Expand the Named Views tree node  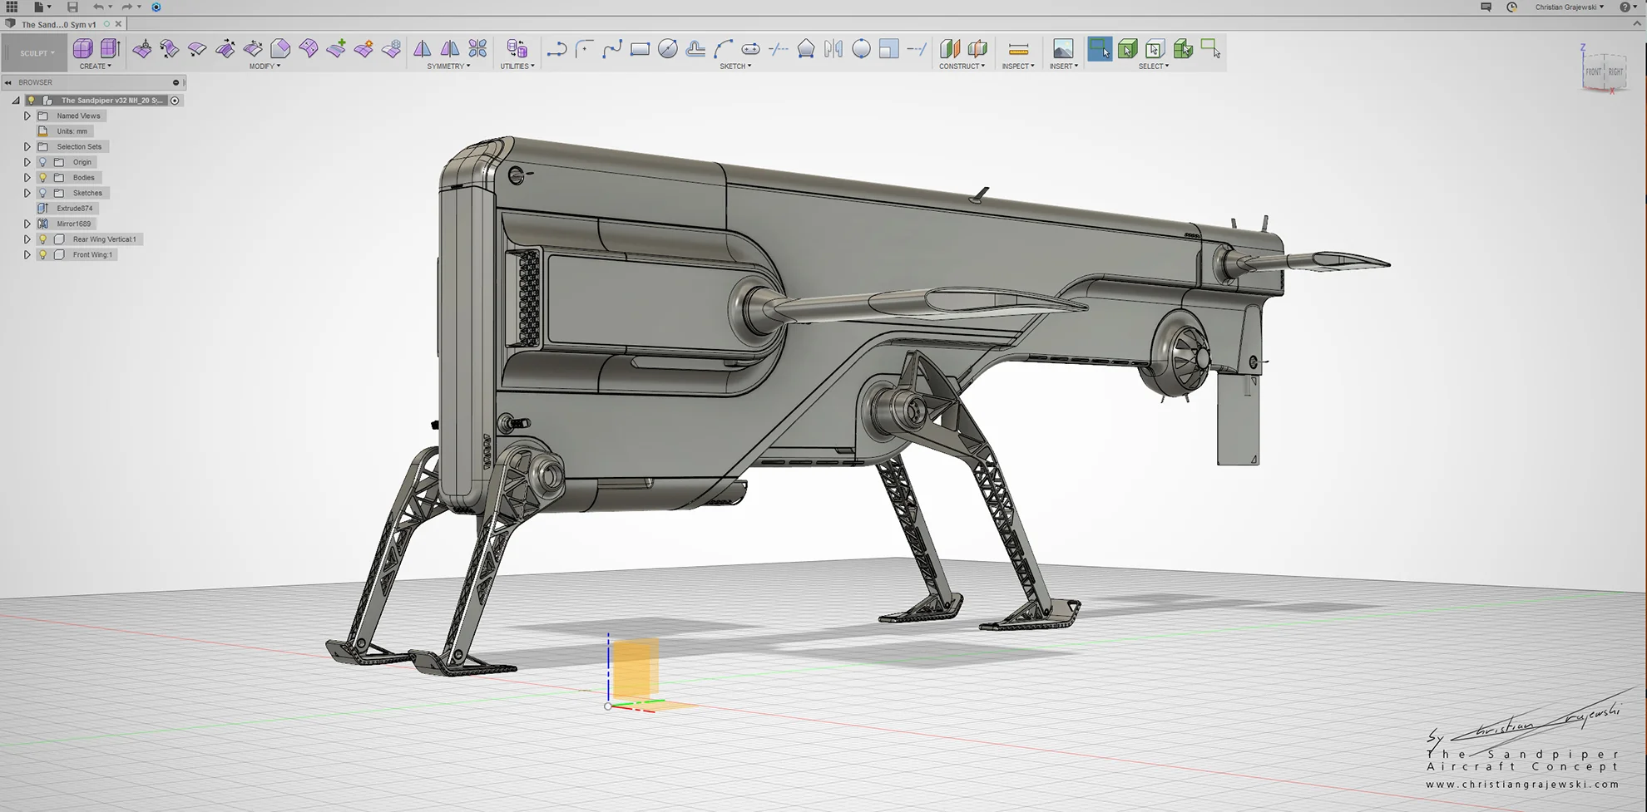pyautogui.click(x=27, y=116)
